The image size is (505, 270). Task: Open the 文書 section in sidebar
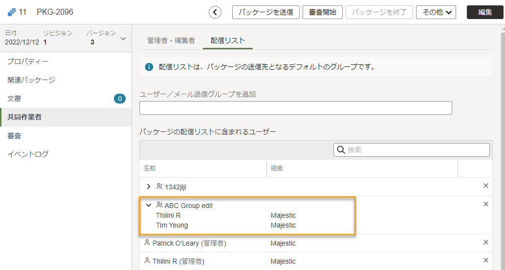click(x=14, y=99)
